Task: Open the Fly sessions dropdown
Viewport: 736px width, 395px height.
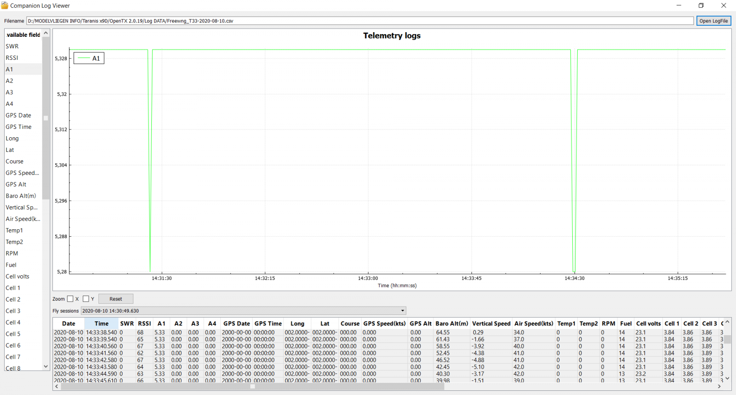Action: (x=243, y=311)
